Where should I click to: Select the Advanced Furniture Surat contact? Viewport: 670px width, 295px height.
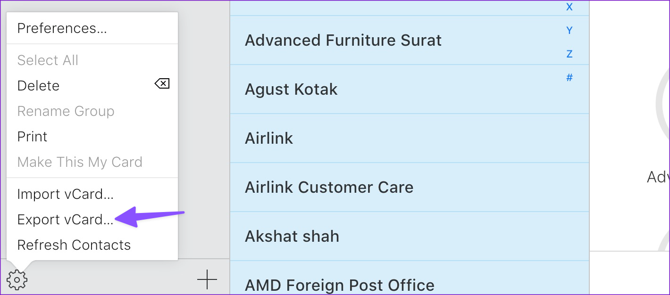[x=343, y=41]
